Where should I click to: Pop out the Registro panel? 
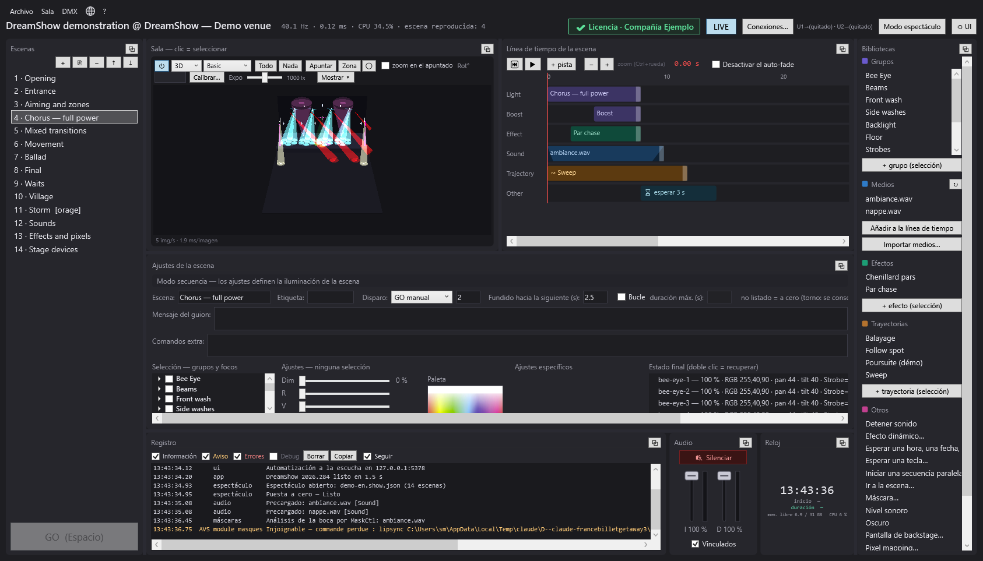pos(654,443)
